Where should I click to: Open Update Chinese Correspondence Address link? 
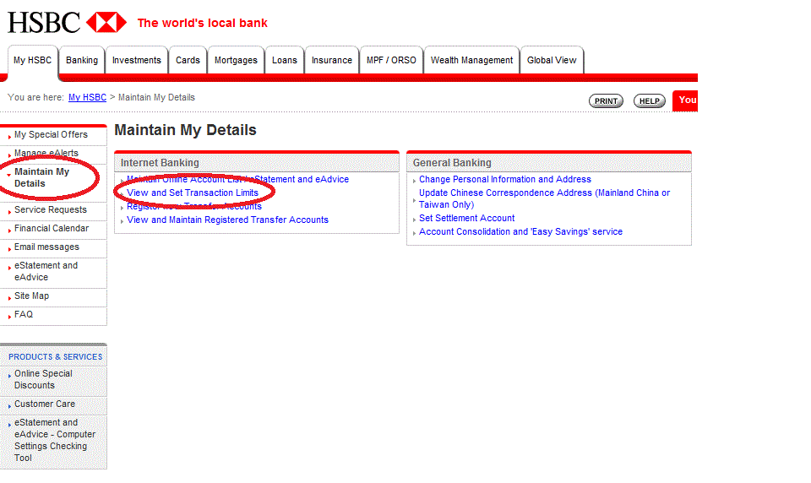(544, 198)
